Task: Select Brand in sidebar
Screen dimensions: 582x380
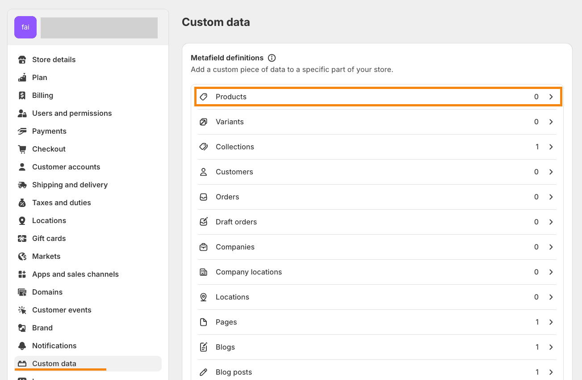Action: 88,328
